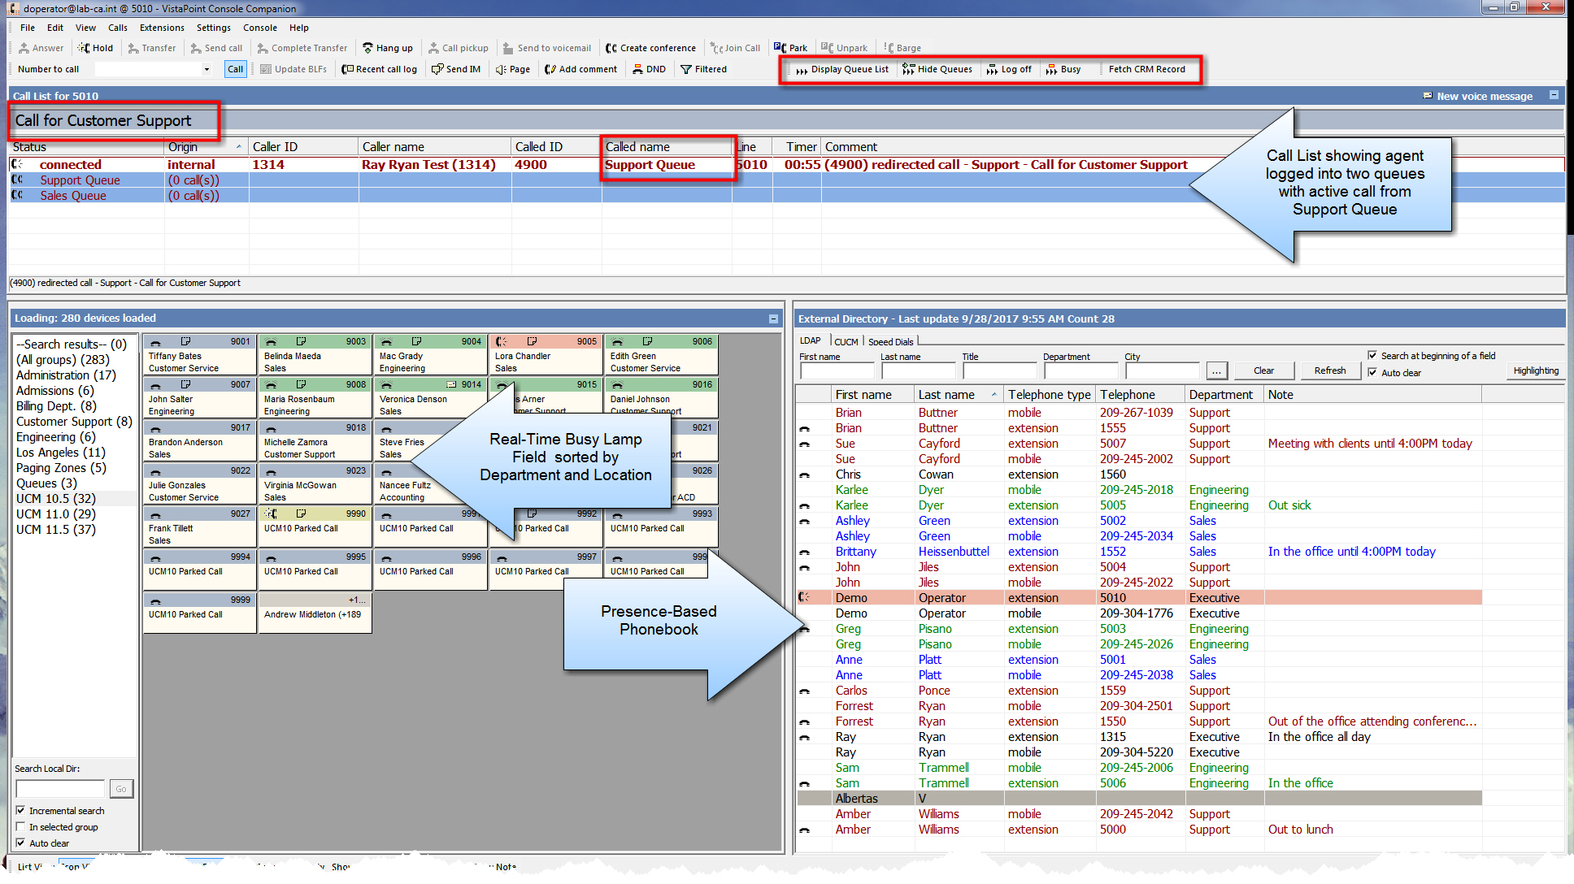
Task: Clear the directory search fields
Action: click(x=1264, y=370)
